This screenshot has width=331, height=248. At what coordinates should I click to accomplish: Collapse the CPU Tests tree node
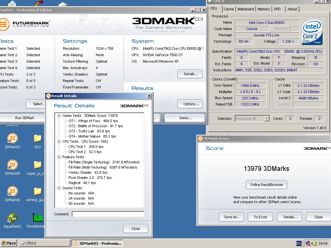[59, 141]
